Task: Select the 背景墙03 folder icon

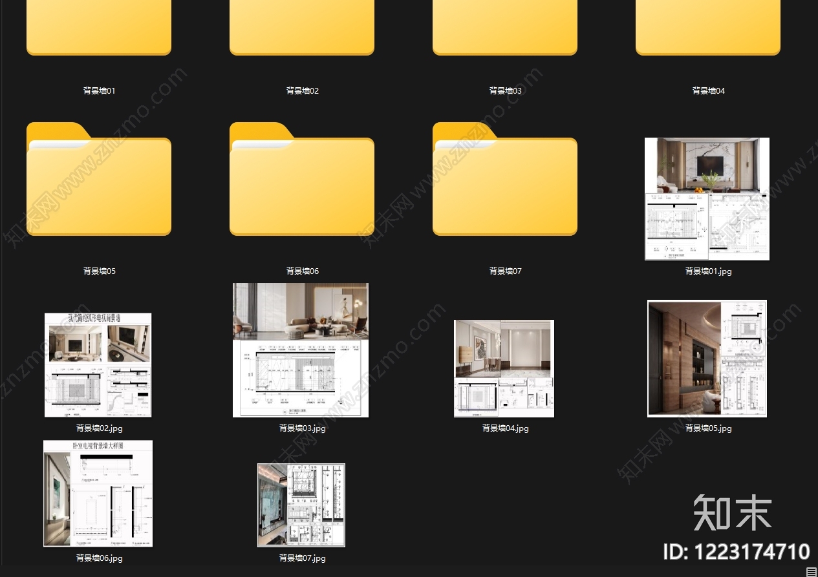Action: pyautogui.click(x=505, y=27)
